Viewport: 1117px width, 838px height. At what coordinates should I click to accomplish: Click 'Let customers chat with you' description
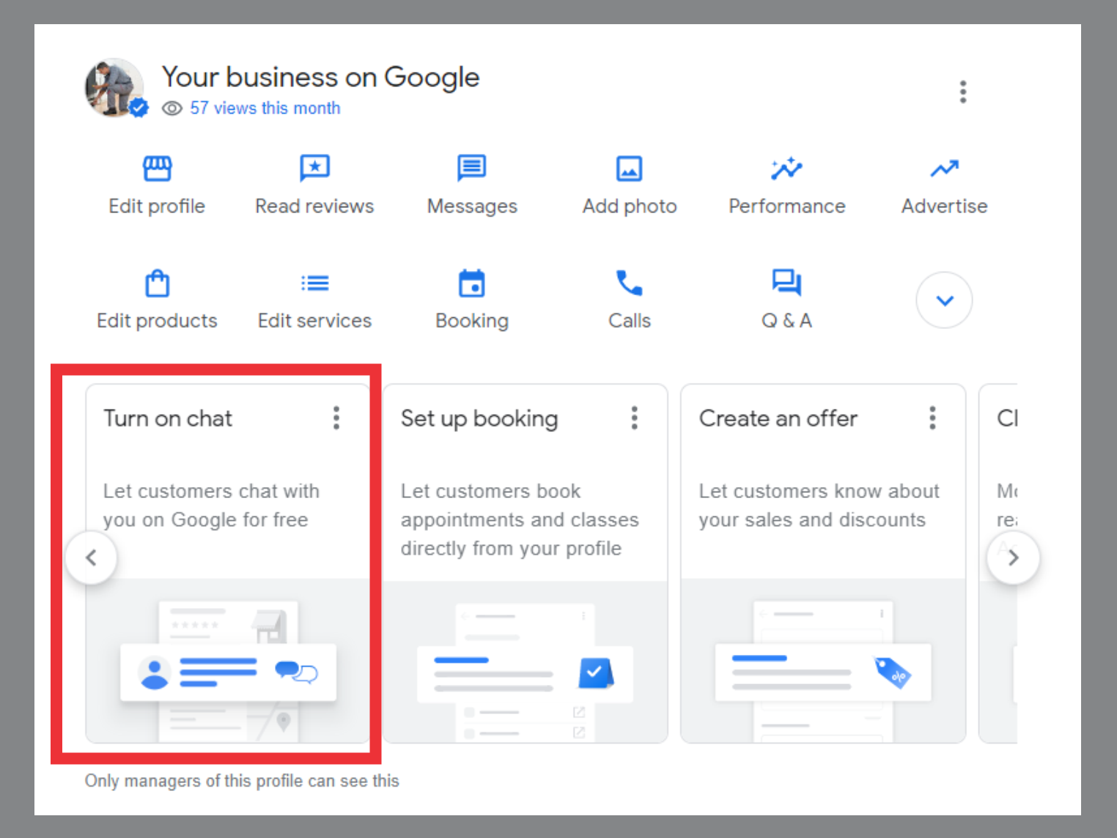click(x=211, y=505)
